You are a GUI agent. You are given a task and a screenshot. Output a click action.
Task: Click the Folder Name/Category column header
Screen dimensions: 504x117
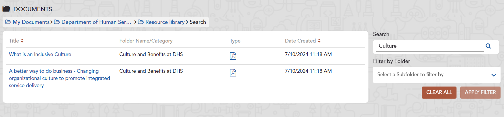point(146,41)
